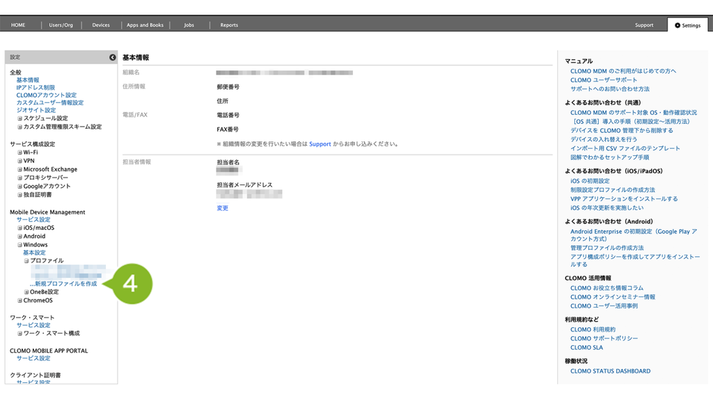Open the Devices menu tab
This screenshot has height=401, width=713.
pyautogui.click(x=101, y=25)
